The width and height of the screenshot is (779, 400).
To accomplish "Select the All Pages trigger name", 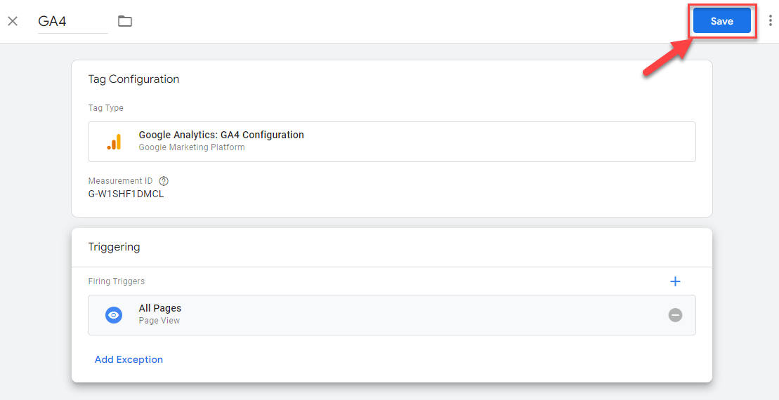I will point(160,308).
